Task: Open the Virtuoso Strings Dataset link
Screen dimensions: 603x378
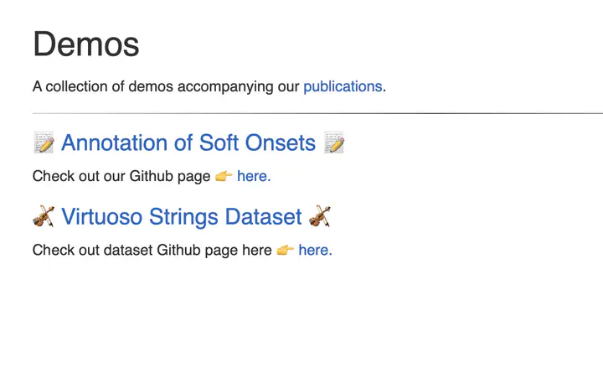Action: click(x=181, y=217)
